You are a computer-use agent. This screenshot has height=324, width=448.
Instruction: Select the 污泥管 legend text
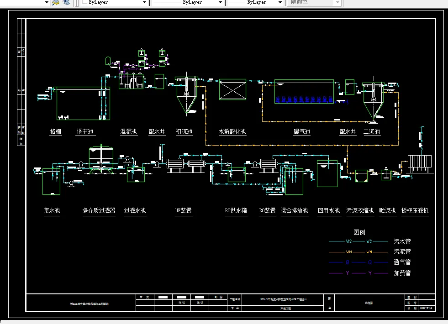tap(402, 251)
